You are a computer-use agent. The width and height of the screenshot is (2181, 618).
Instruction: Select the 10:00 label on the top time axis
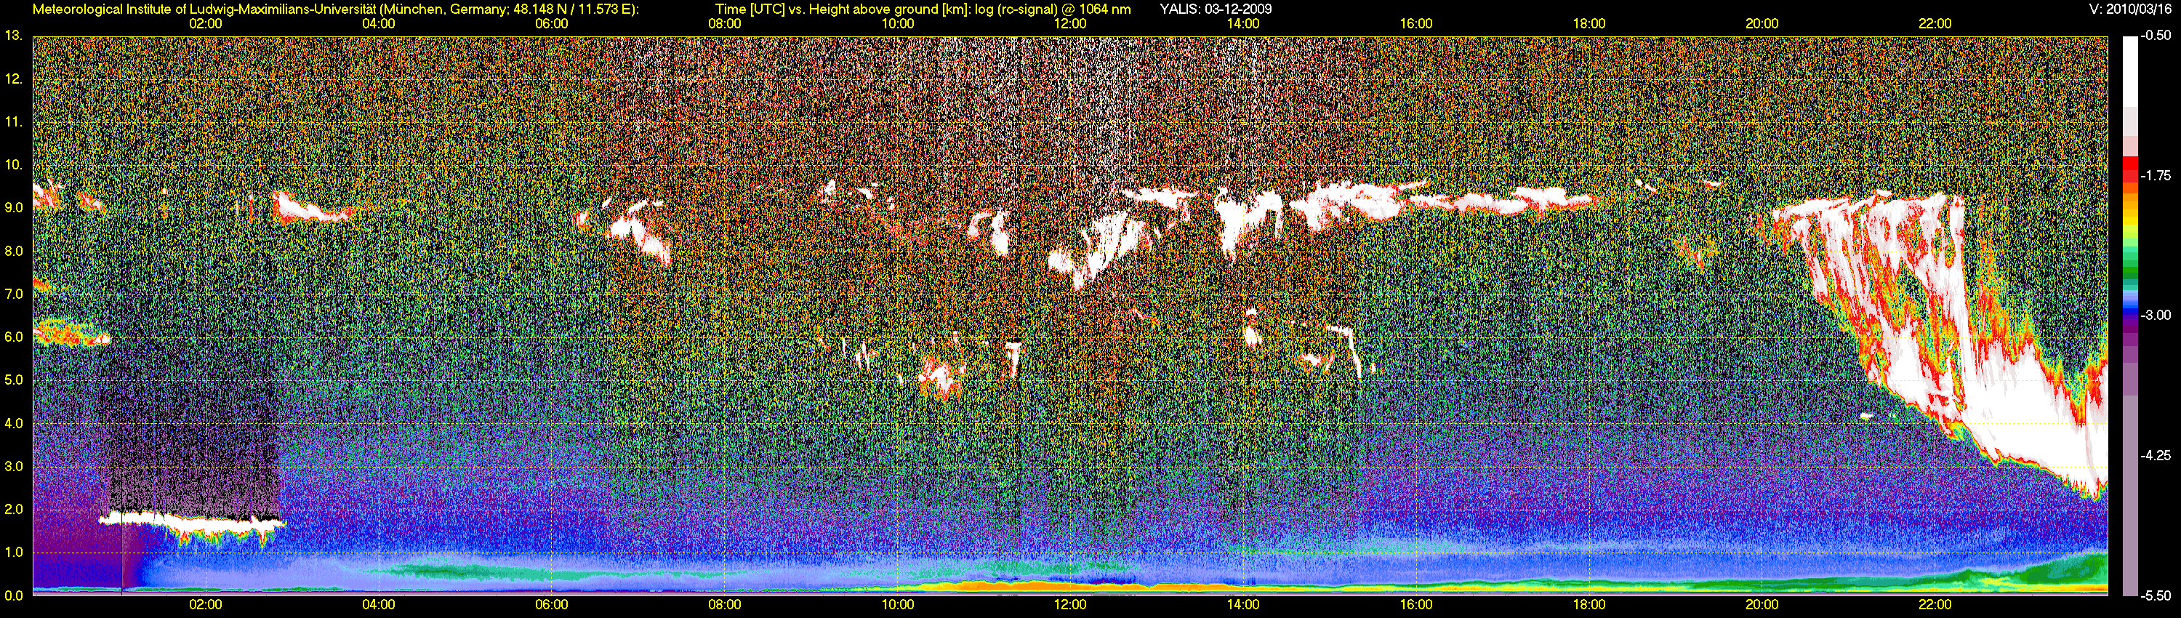tap(897, 24)
